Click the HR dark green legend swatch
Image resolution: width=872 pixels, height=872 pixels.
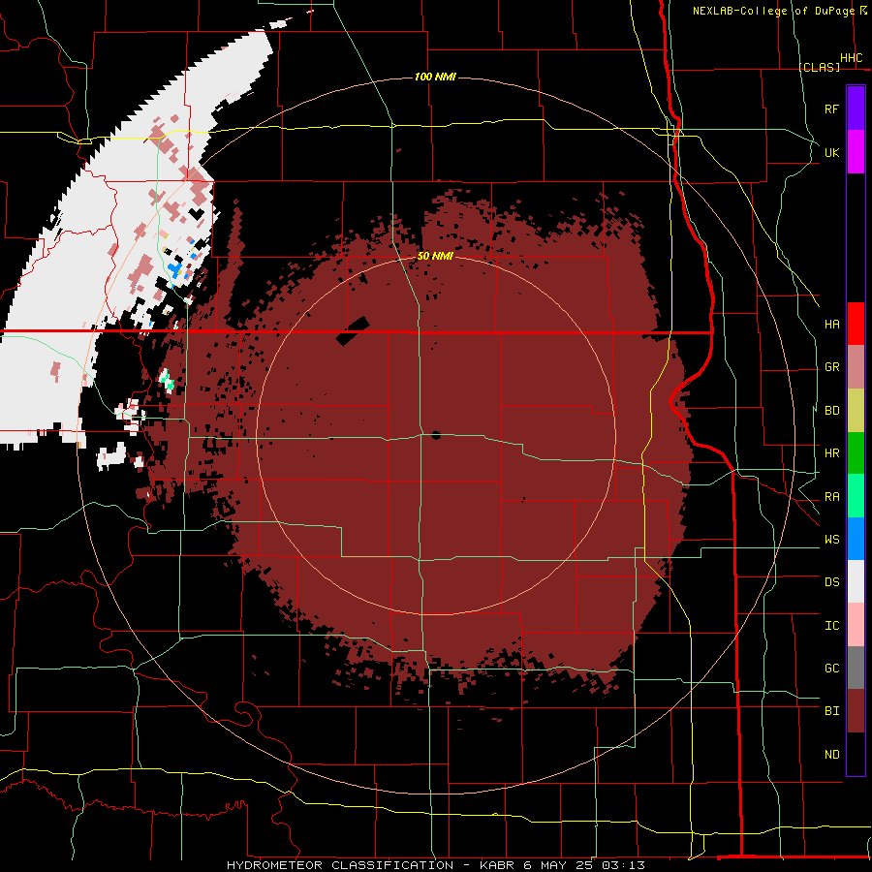(x=856, y=453)
